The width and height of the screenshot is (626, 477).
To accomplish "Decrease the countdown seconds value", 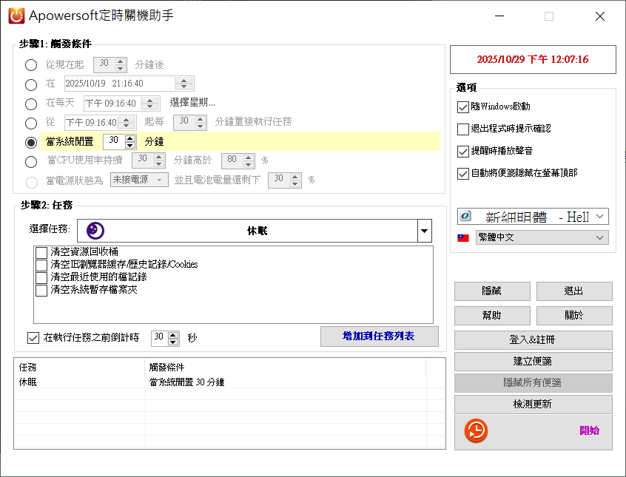I will [173, 342].
